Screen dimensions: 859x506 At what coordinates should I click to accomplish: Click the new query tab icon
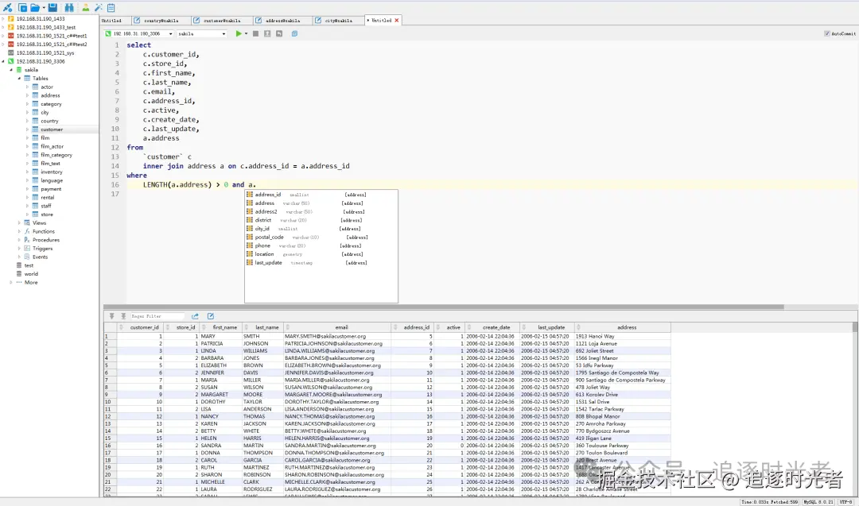pos(22,8)
